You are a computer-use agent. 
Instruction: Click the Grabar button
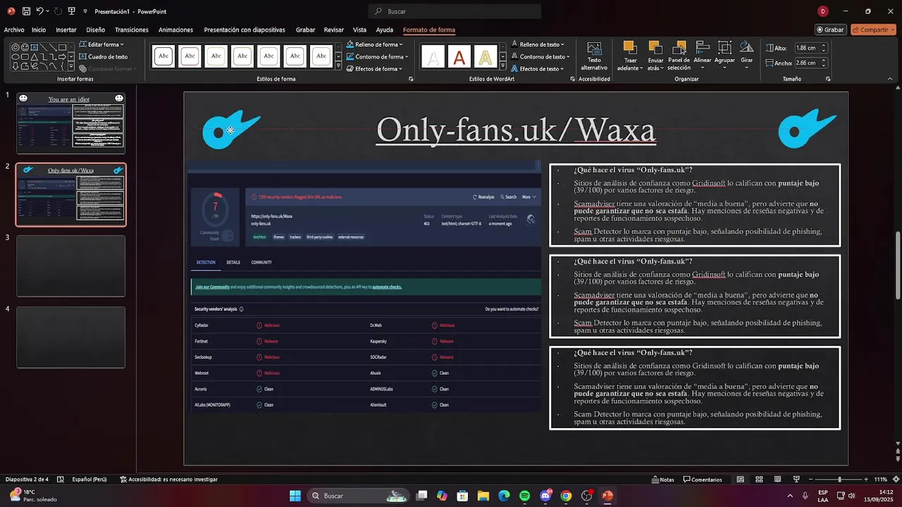pos(830,30)
